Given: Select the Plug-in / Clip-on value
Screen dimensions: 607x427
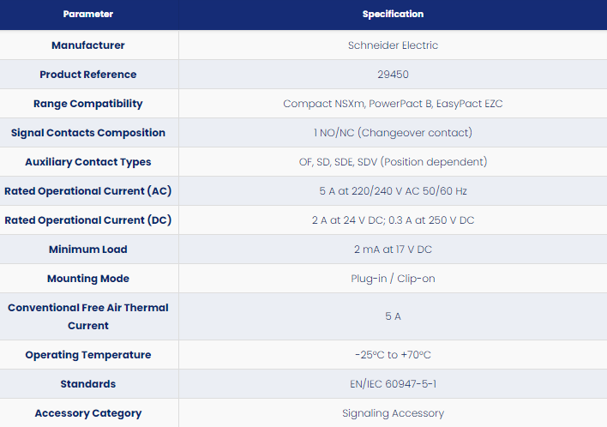Looking at the screenshot, I should click(x=393, y=279).
